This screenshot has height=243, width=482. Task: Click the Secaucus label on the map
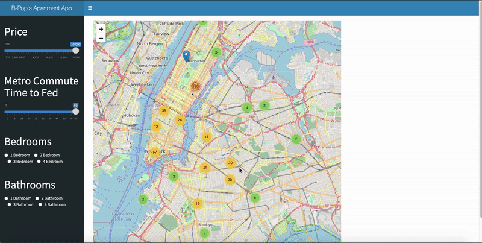click(110, 60)
